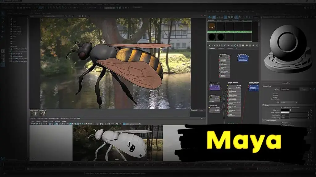Screen dimensions: 316x177
Task: Open the sRGB gamma color space dropdown
Action: (133, 124)
